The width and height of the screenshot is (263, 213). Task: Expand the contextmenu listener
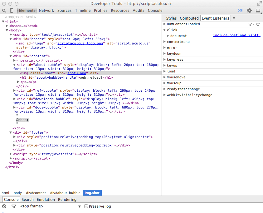[164, 42]
